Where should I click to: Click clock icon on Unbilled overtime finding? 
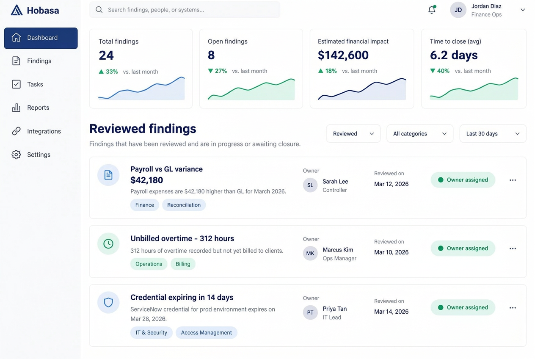pos(108,244)
